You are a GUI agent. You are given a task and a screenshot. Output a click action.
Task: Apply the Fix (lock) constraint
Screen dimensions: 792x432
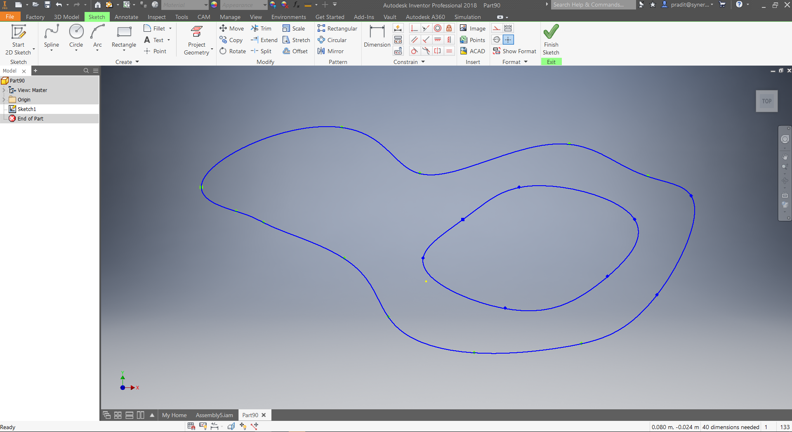pyautogui.click(x=449, y=28)
